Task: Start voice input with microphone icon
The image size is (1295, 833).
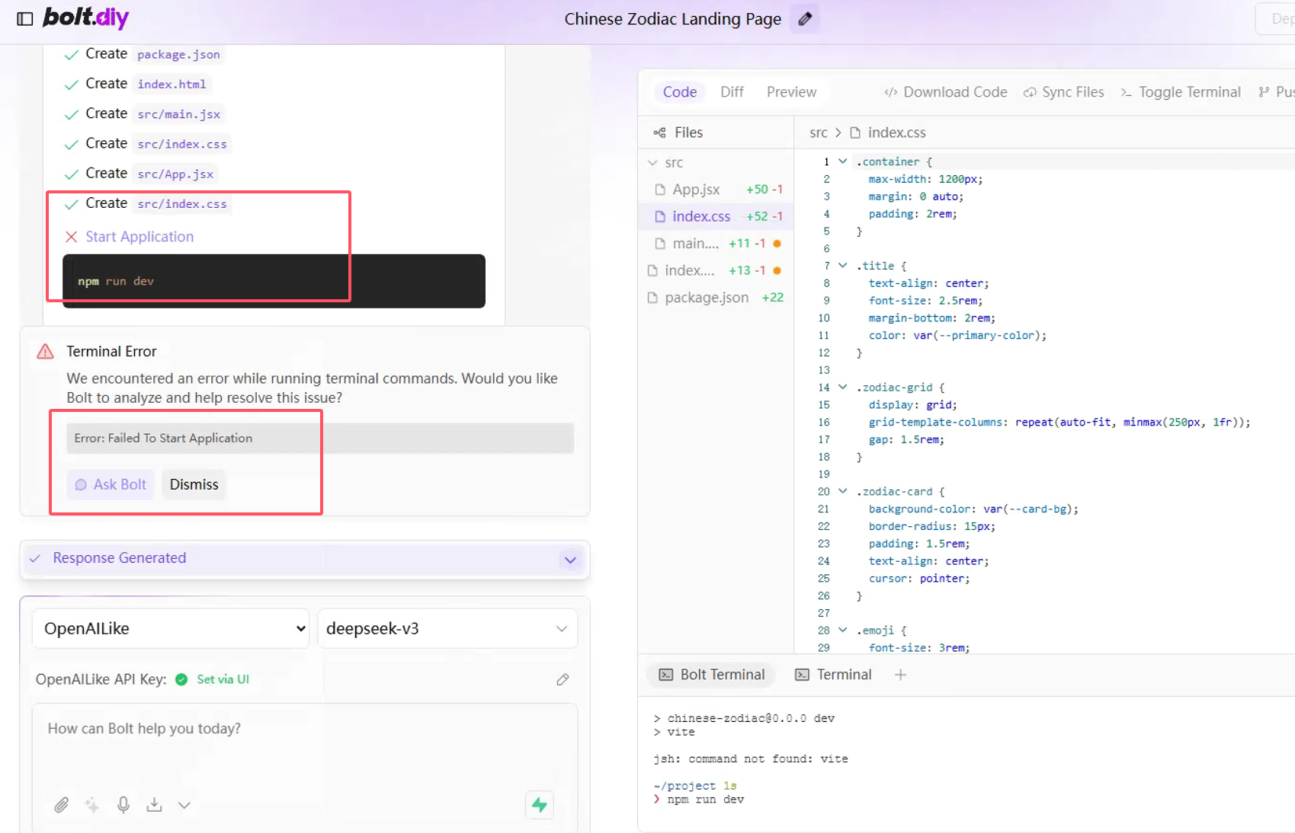Action: pos(123,805)
